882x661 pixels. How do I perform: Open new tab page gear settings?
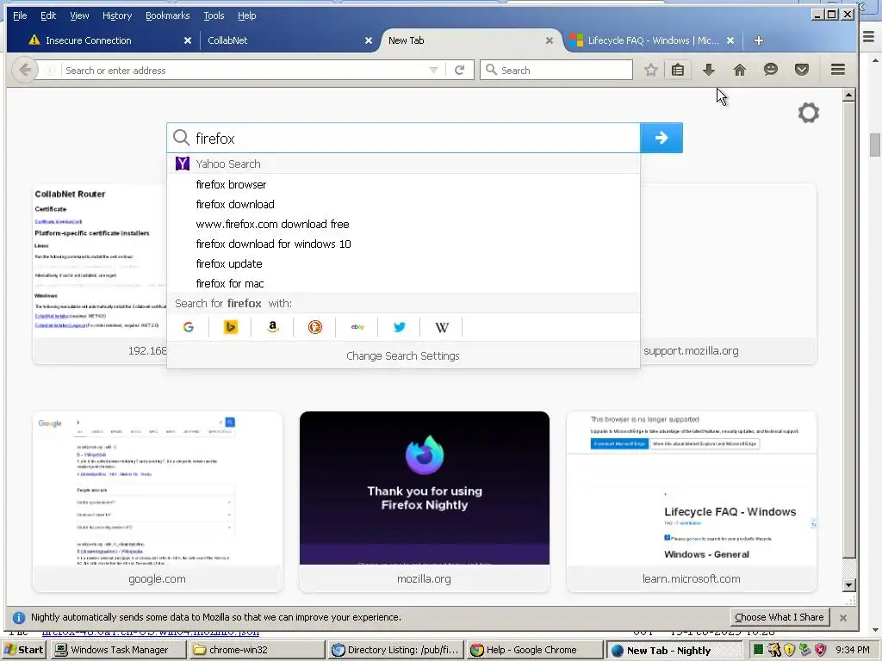(x=808, y=113)
